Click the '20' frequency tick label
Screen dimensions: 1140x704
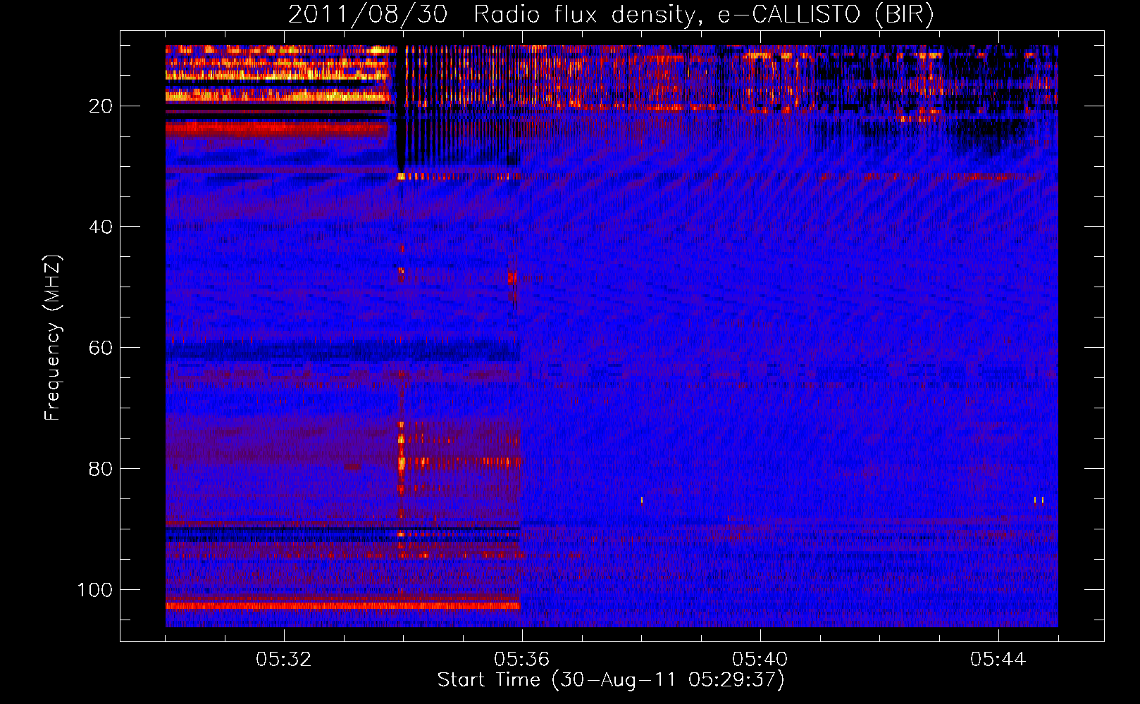[101, 106]
